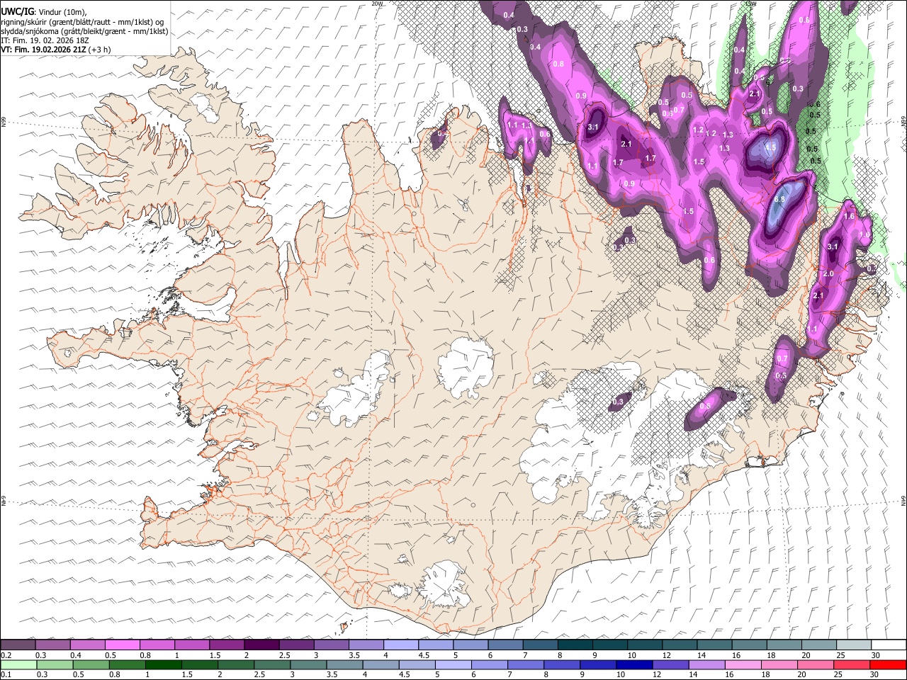The width and height of the screenshot is (907, 680).
Task: Click the "0.1" label in the lower legend
Action: tap(6, 674)
